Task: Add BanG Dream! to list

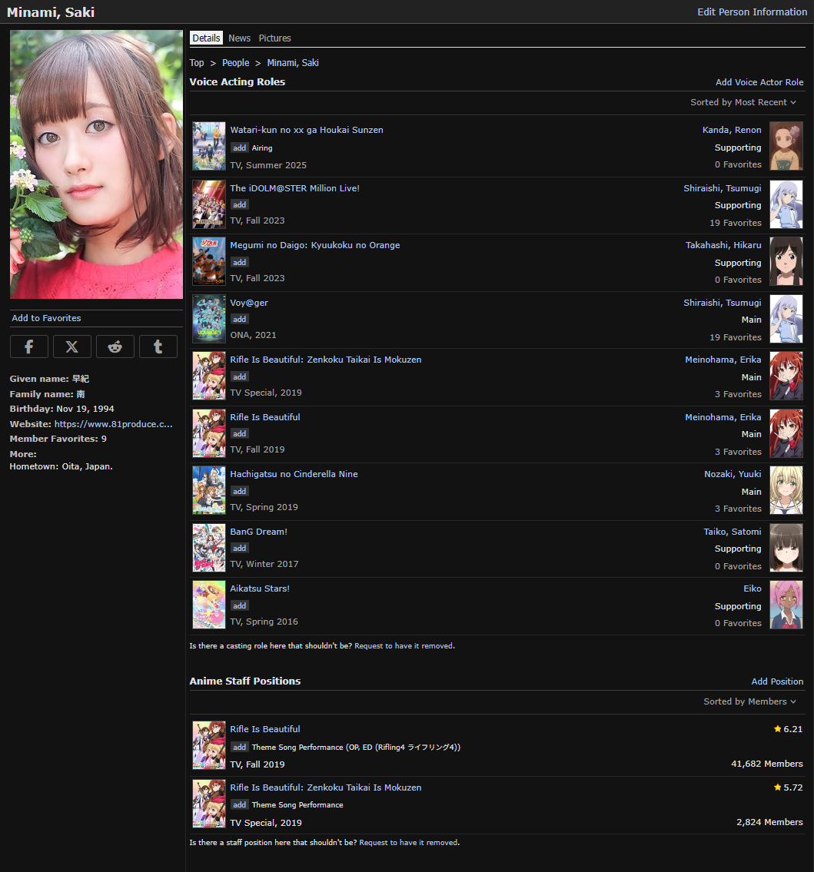Action: [x=239, y=549]
